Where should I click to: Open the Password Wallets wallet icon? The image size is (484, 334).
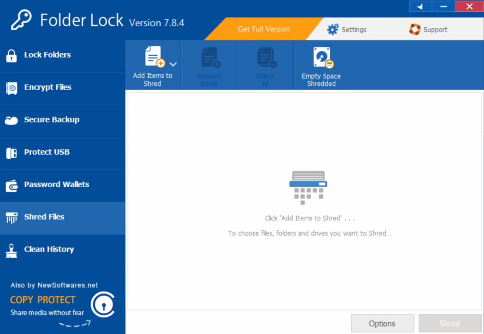click(12, 185)
